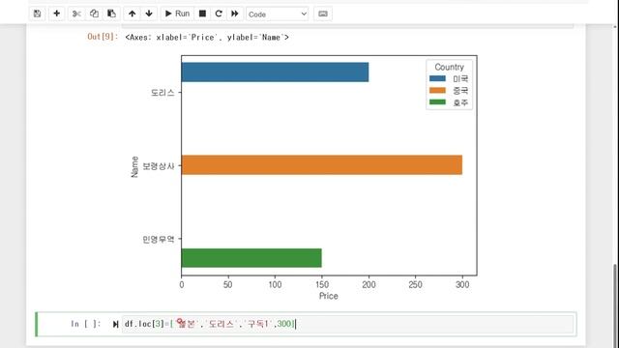This screenshot has height=348, width=619.
Task: Click the green 민영무역 bar in the chart
Action: pyautogui.click(x=251, y=258)
